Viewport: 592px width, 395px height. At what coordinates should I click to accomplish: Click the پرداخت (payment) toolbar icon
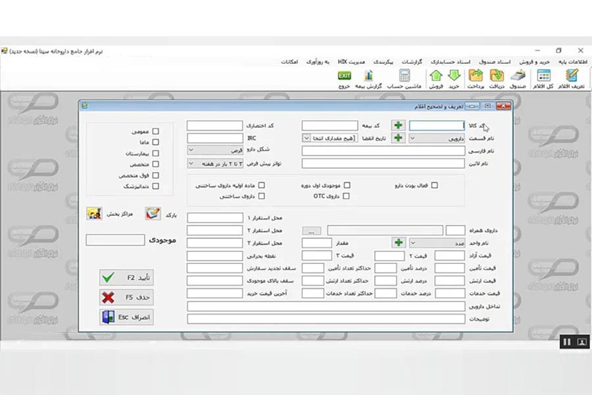coord(476,76)
